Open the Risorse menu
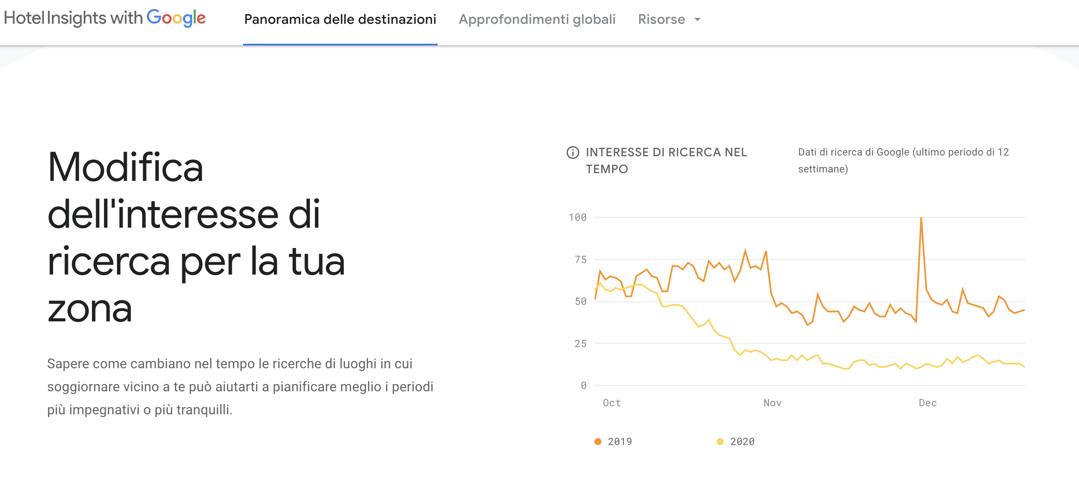The image size is (1079, 503). click(x=669, y=19)
